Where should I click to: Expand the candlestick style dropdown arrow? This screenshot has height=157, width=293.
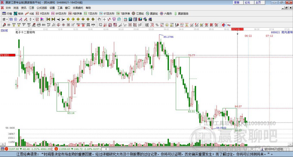pyautogui.click(x=33, y=19)
